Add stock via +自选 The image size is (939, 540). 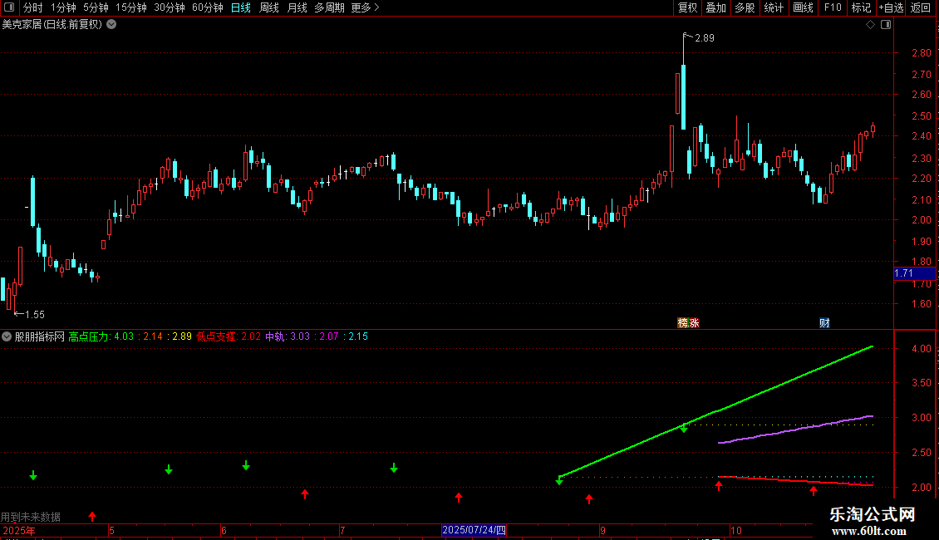coord(891,7)
